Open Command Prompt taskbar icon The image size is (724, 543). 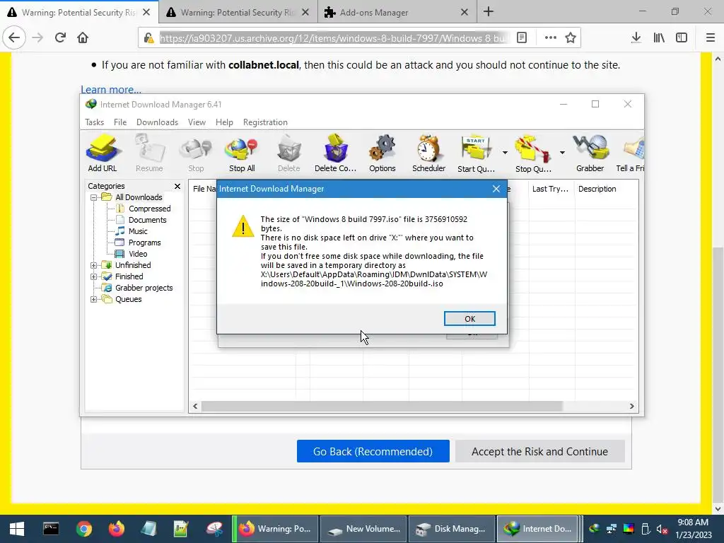[x=51, y=529]
